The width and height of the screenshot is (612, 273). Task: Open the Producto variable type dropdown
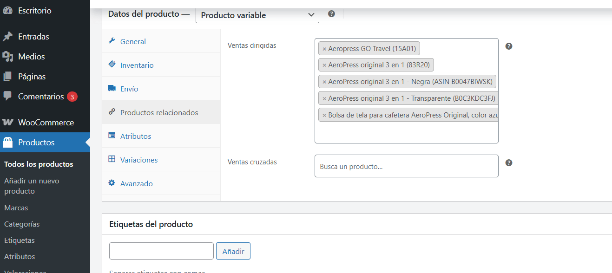[257, 15]
